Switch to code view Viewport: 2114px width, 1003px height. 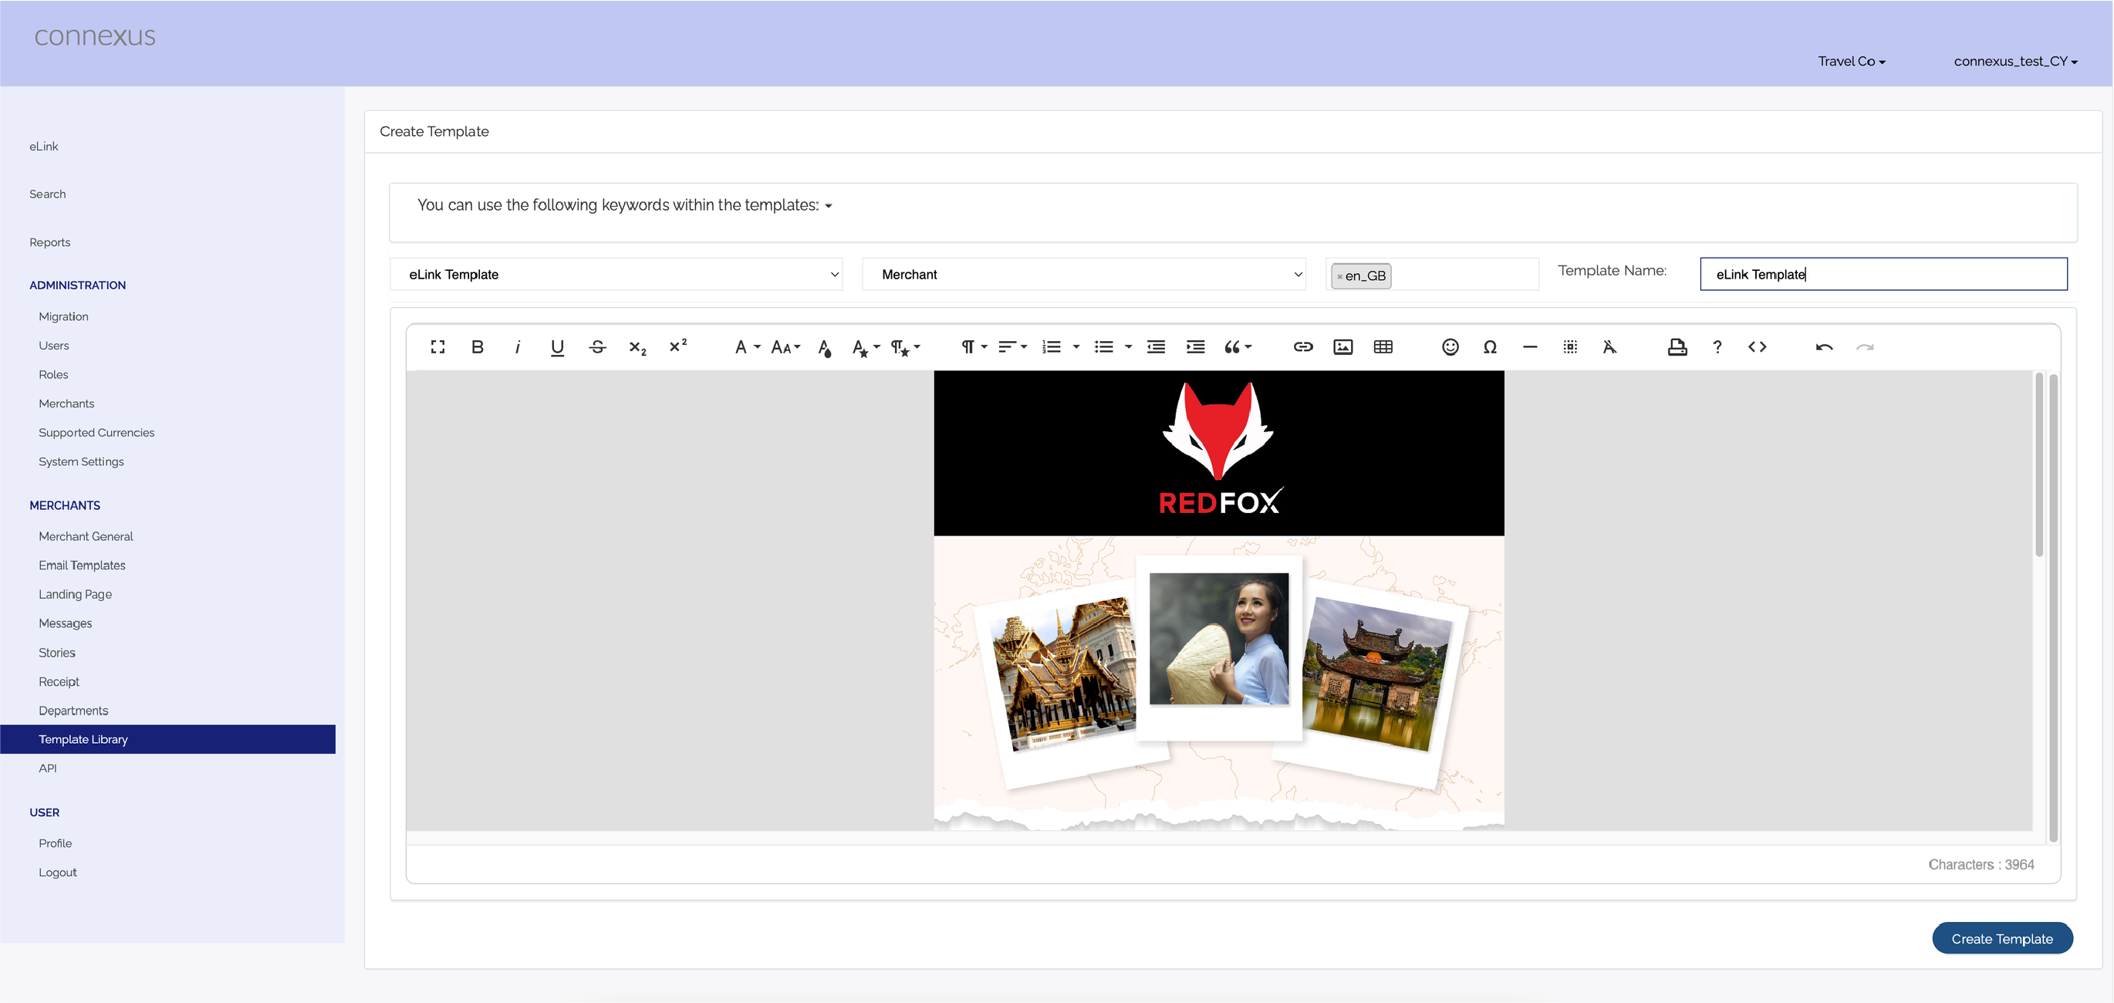(1757, 347)
